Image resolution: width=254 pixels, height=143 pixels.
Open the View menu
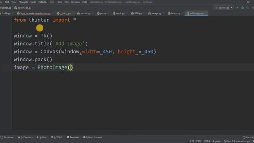point(14,2)
